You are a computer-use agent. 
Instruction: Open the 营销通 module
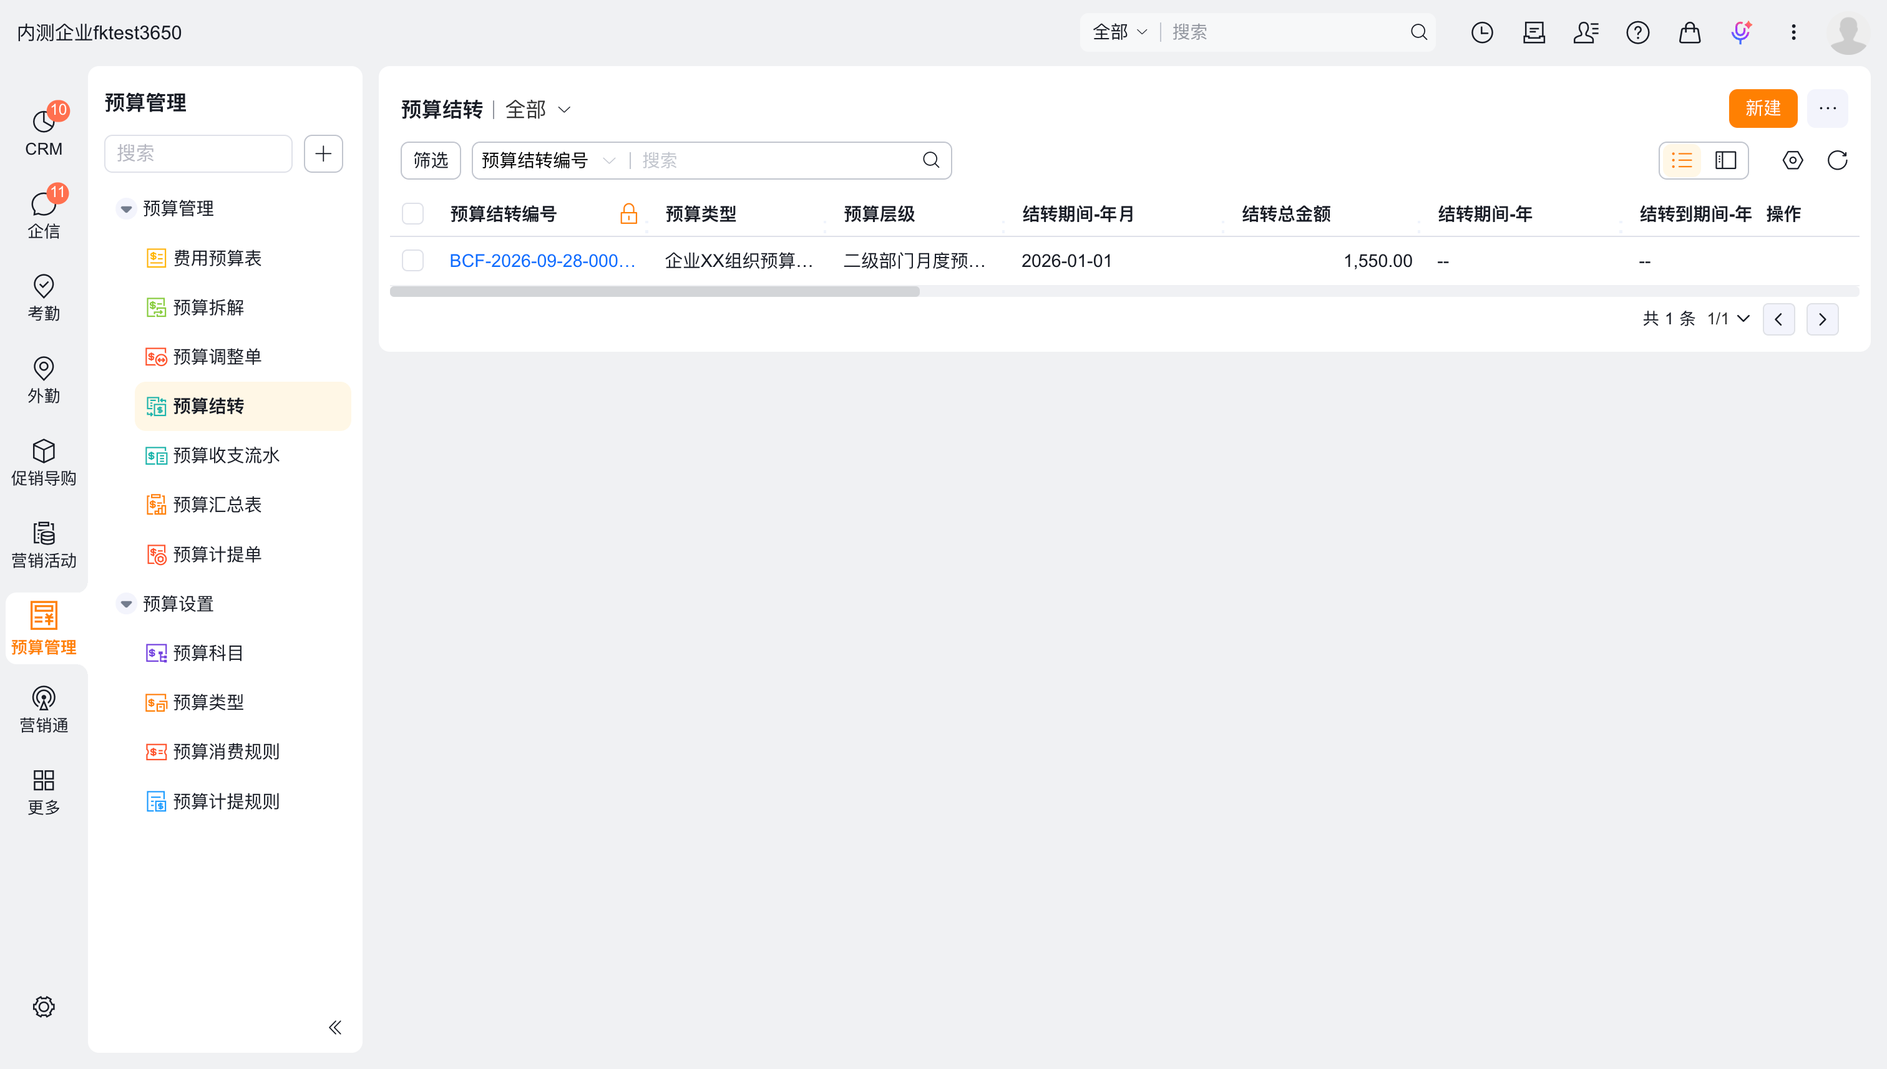coord(43,709)
